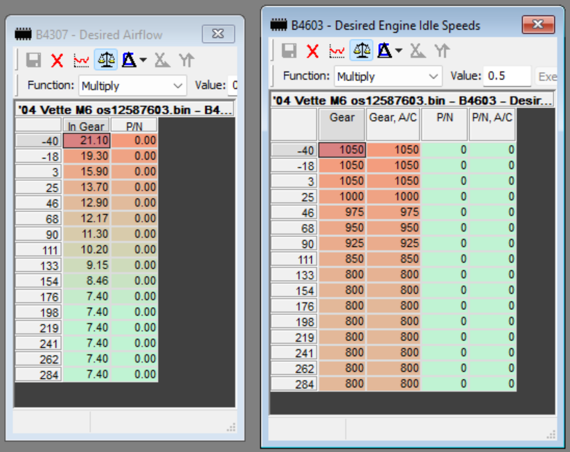Viewport: 570px width, 452px height.
Task: Click the red X icon in B4603 toolbar
Action: pos(312,51)
